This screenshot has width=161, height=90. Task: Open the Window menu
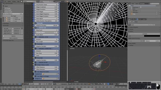coord(14,1)
